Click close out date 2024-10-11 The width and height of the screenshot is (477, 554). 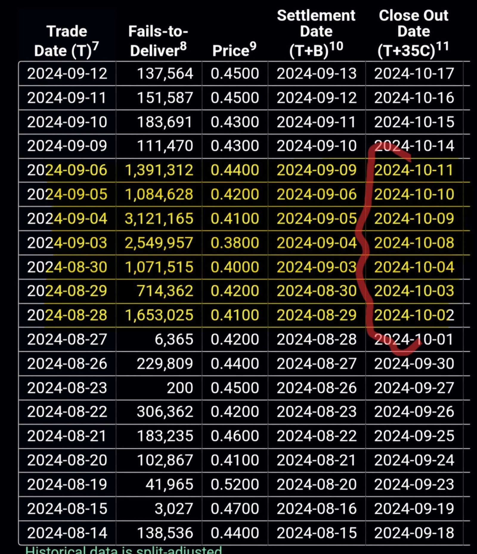pyautogui.click(x=414, y=170)
